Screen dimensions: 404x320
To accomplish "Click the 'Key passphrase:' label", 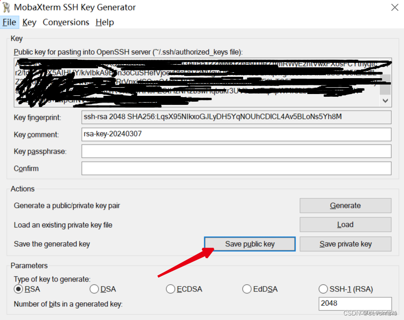I will [40, 151].
